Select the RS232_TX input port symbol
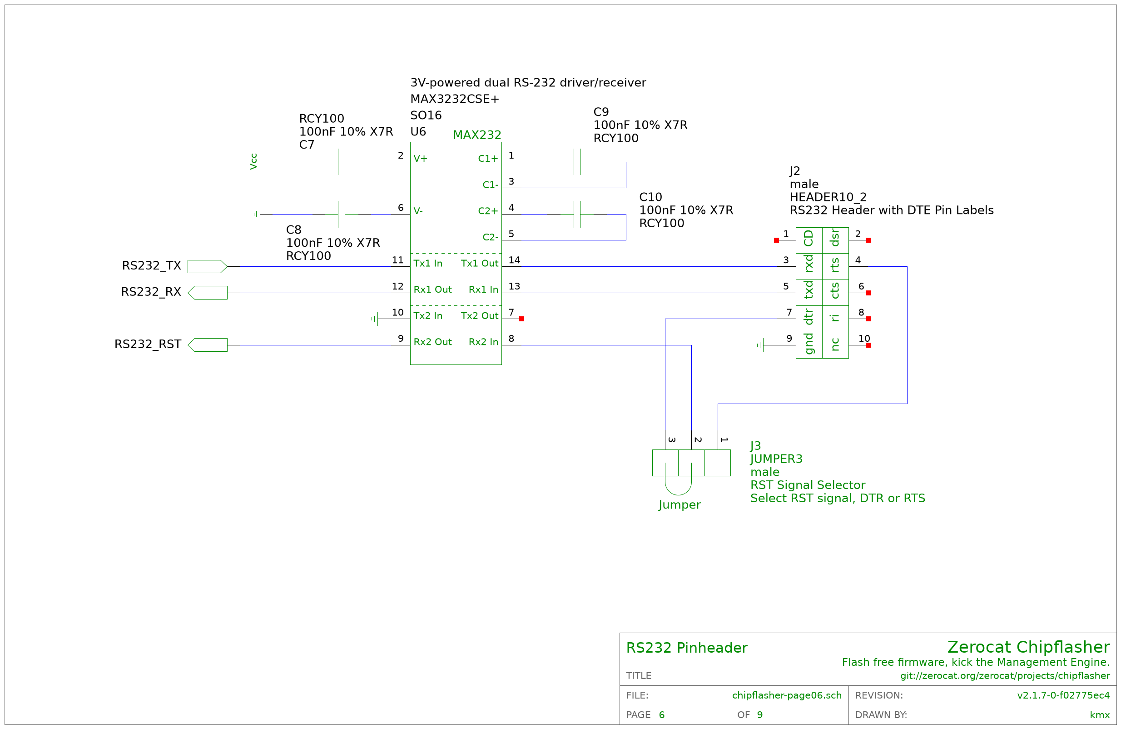The image size is (1121, 729). click(x=207, y=267)
